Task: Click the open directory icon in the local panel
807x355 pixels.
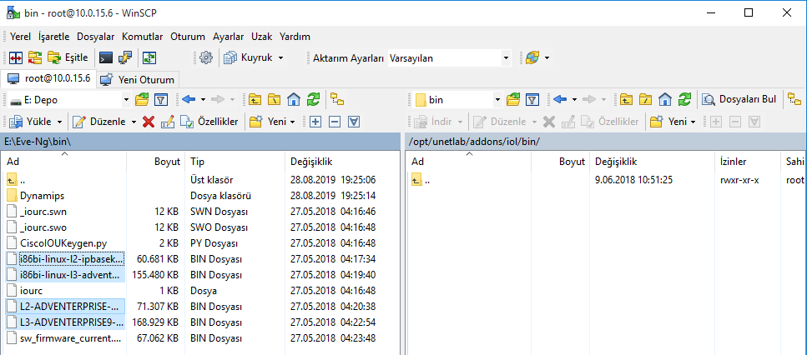Action: point(142,100)
